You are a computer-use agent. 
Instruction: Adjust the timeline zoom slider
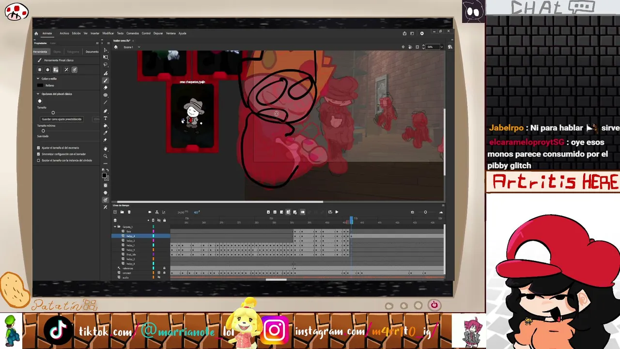[425, 212]
